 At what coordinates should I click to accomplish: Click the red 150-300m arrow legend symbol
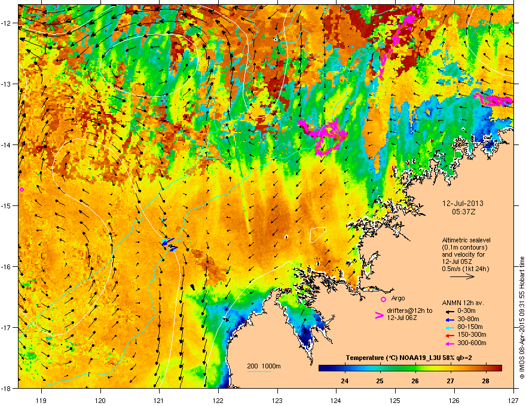click(449, 336)
